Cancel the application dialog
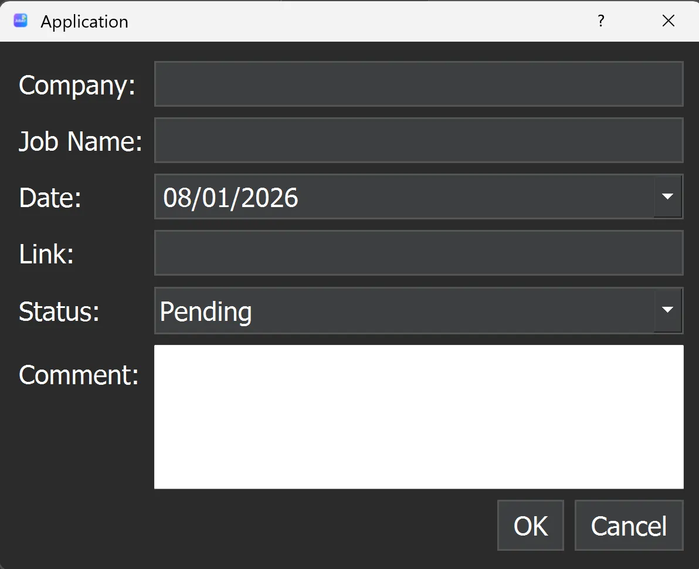Image resolution: width=699 pixels, height=569 pixels. 629,525
